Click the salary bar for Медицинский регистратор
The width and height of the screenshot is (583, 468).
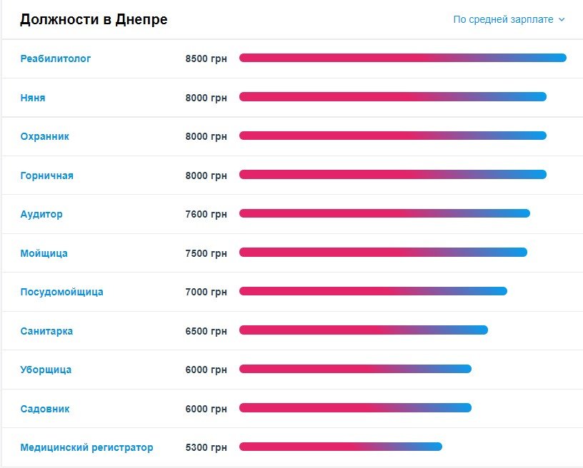point(342,447)
